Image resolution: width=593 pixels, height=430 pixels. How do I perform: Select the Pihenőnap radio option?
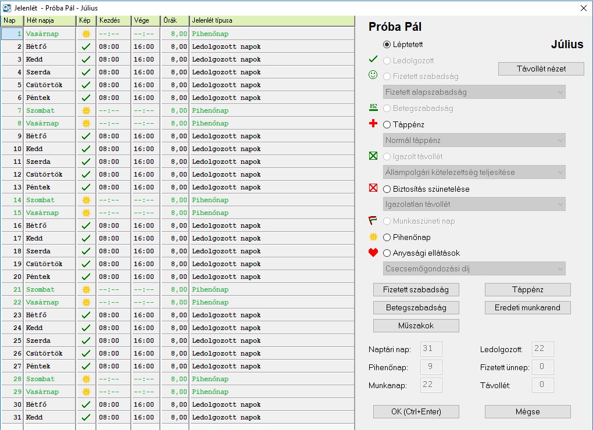pos(387,237)
